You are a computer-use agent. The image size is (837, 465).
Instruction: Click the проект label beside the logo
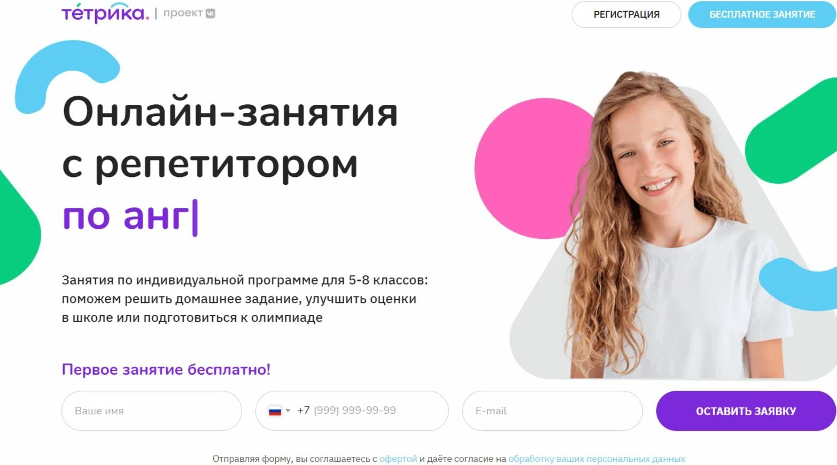[x=183, y=13]
